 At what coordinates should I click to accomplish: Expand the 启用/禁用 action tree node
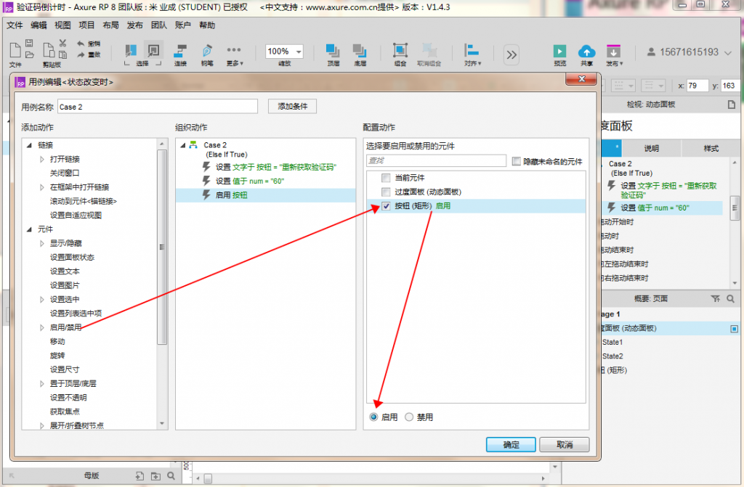click(x=42, y=327)
